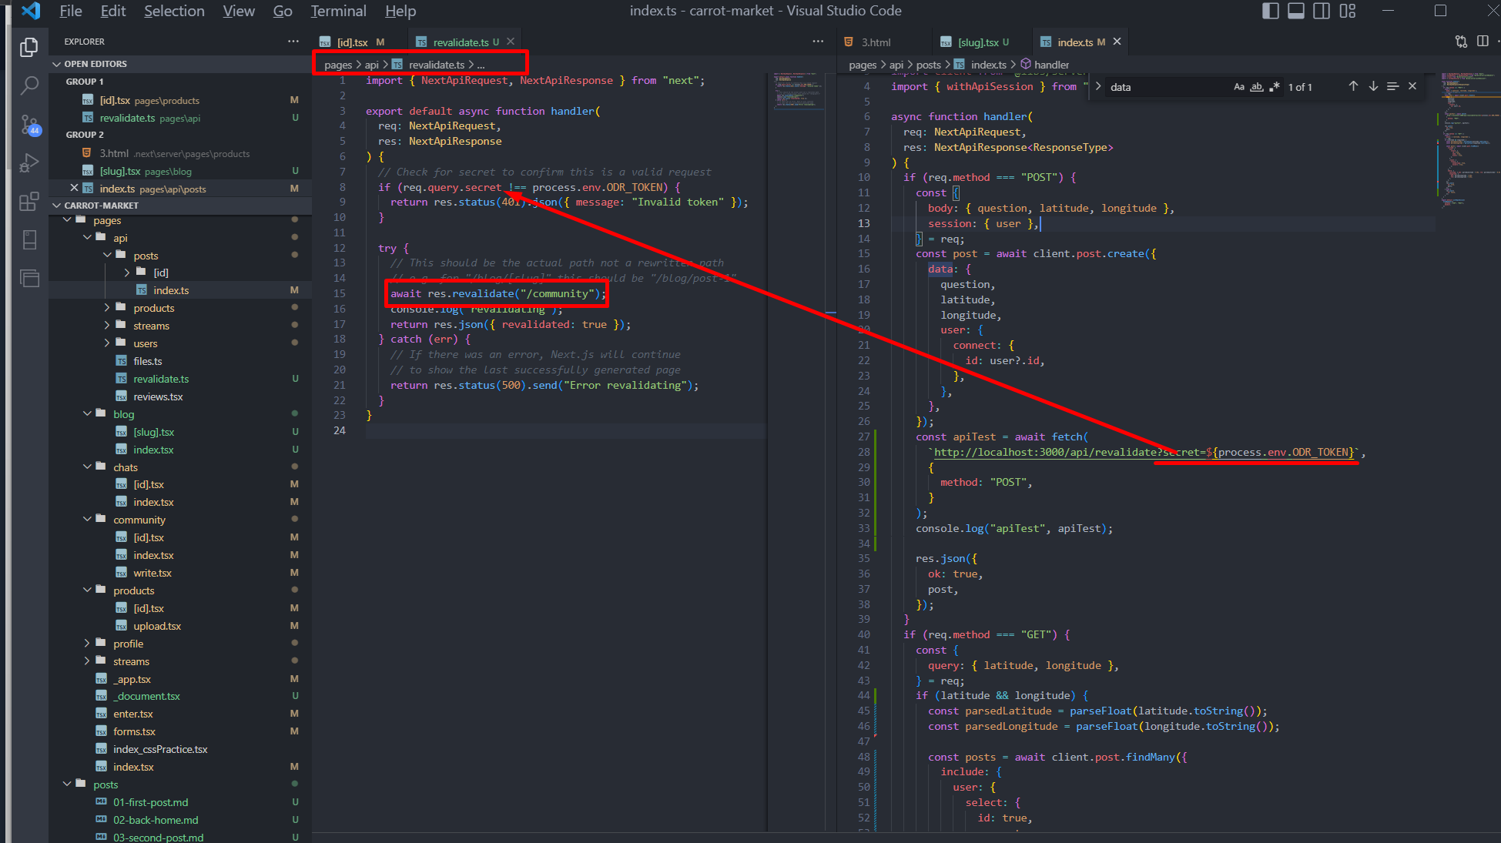Open the Search view in the activity bar
This screenshot has width=1501, height=843.
tap(29, 85)
